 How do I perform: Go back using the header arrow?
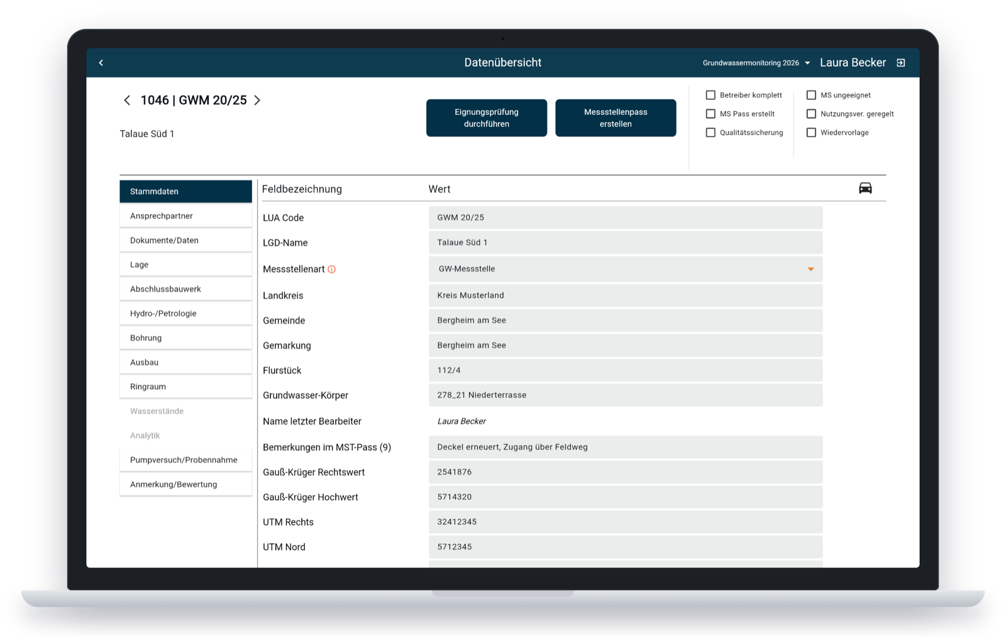pyautogui.click(x=101, y=63)
